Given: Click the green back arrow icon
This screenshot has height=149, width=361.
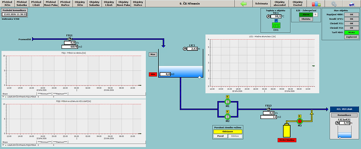Looking at the screenshot, I should (243, 4).
